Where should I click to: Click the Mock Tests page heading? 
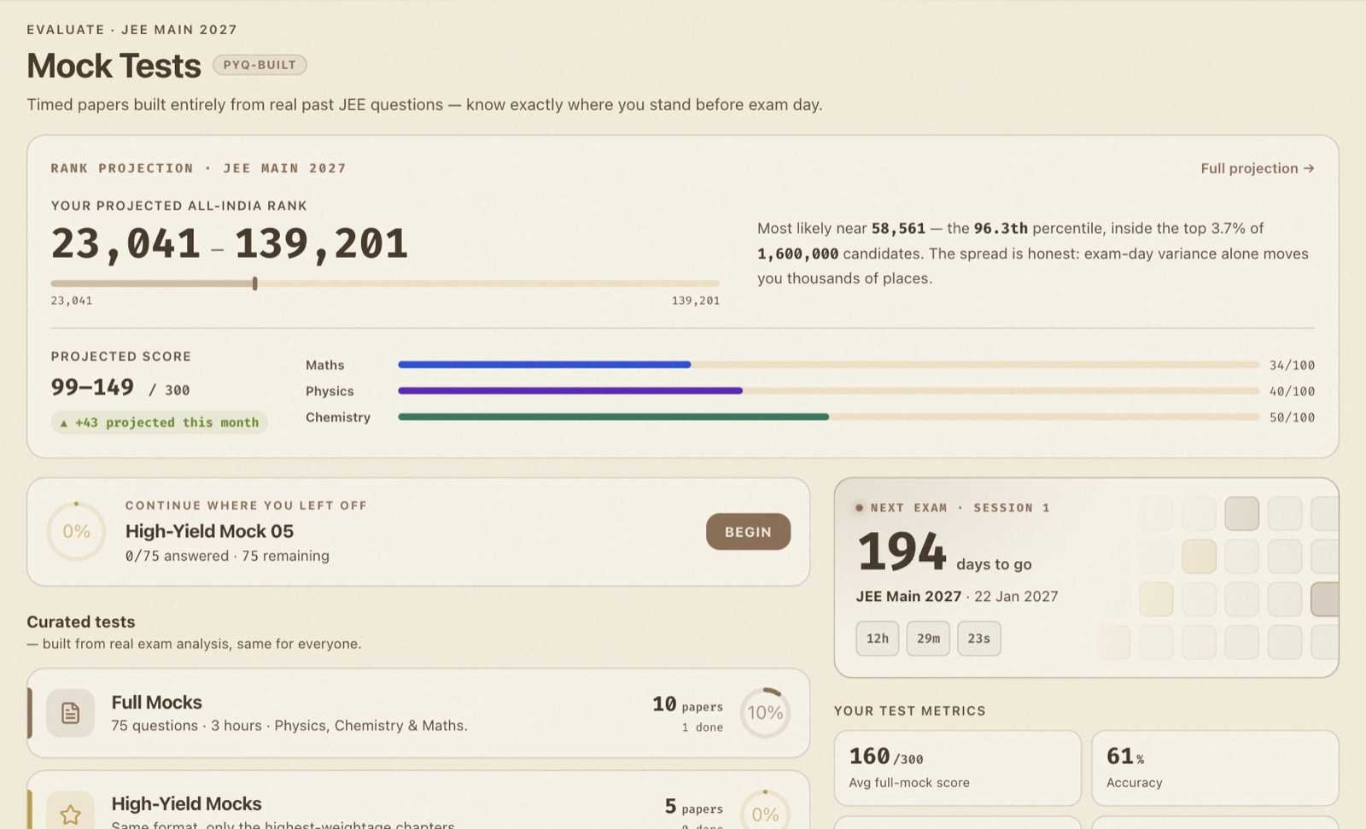pyautogui.click(x=114, y=66)
